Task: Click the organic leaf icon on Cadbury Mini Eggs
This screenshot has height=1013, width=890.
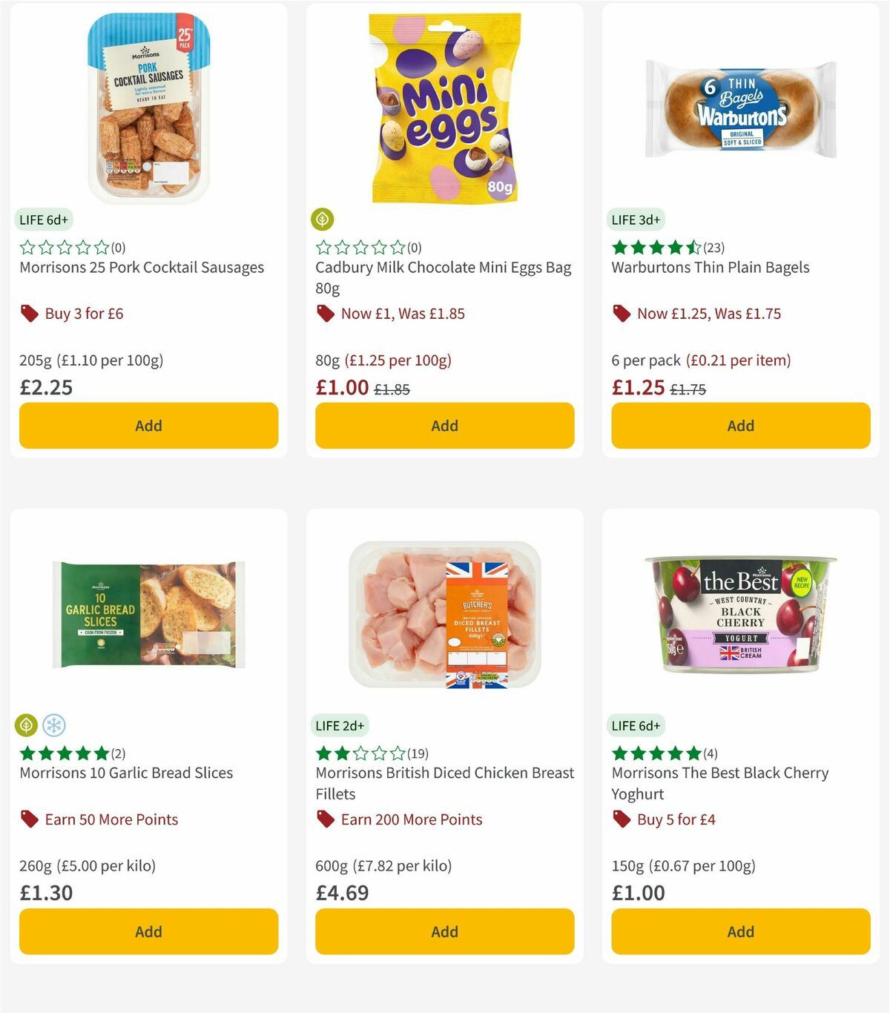Action: (x=322, y=220)
